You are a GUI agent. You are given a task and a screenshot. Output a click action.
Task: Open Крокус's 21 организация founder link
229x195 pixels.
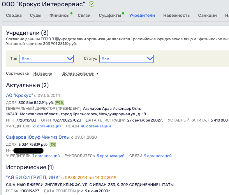[x=47, y=126]
